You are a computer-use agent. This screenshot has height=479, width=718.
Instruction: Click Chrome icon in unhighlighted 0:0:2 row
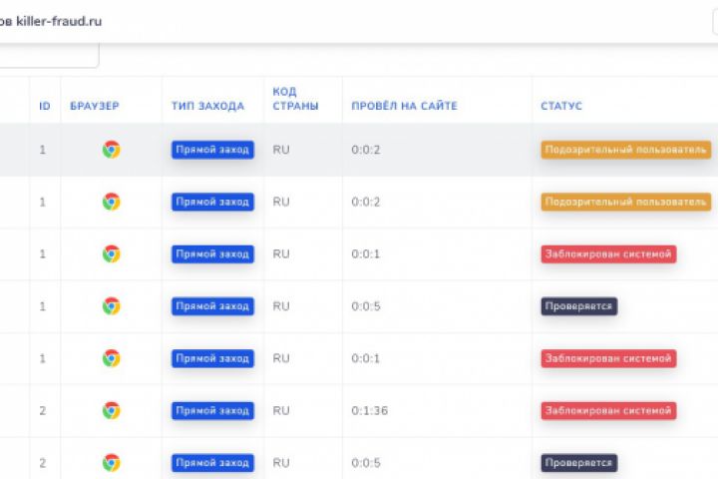tap(112, 202)
